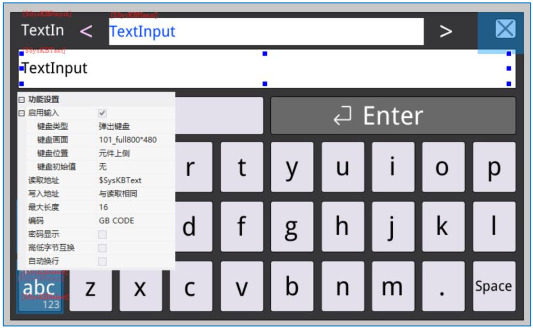Select the black TextInput text display element
This screenshot has width=533, height=331.
click(267, 69)
